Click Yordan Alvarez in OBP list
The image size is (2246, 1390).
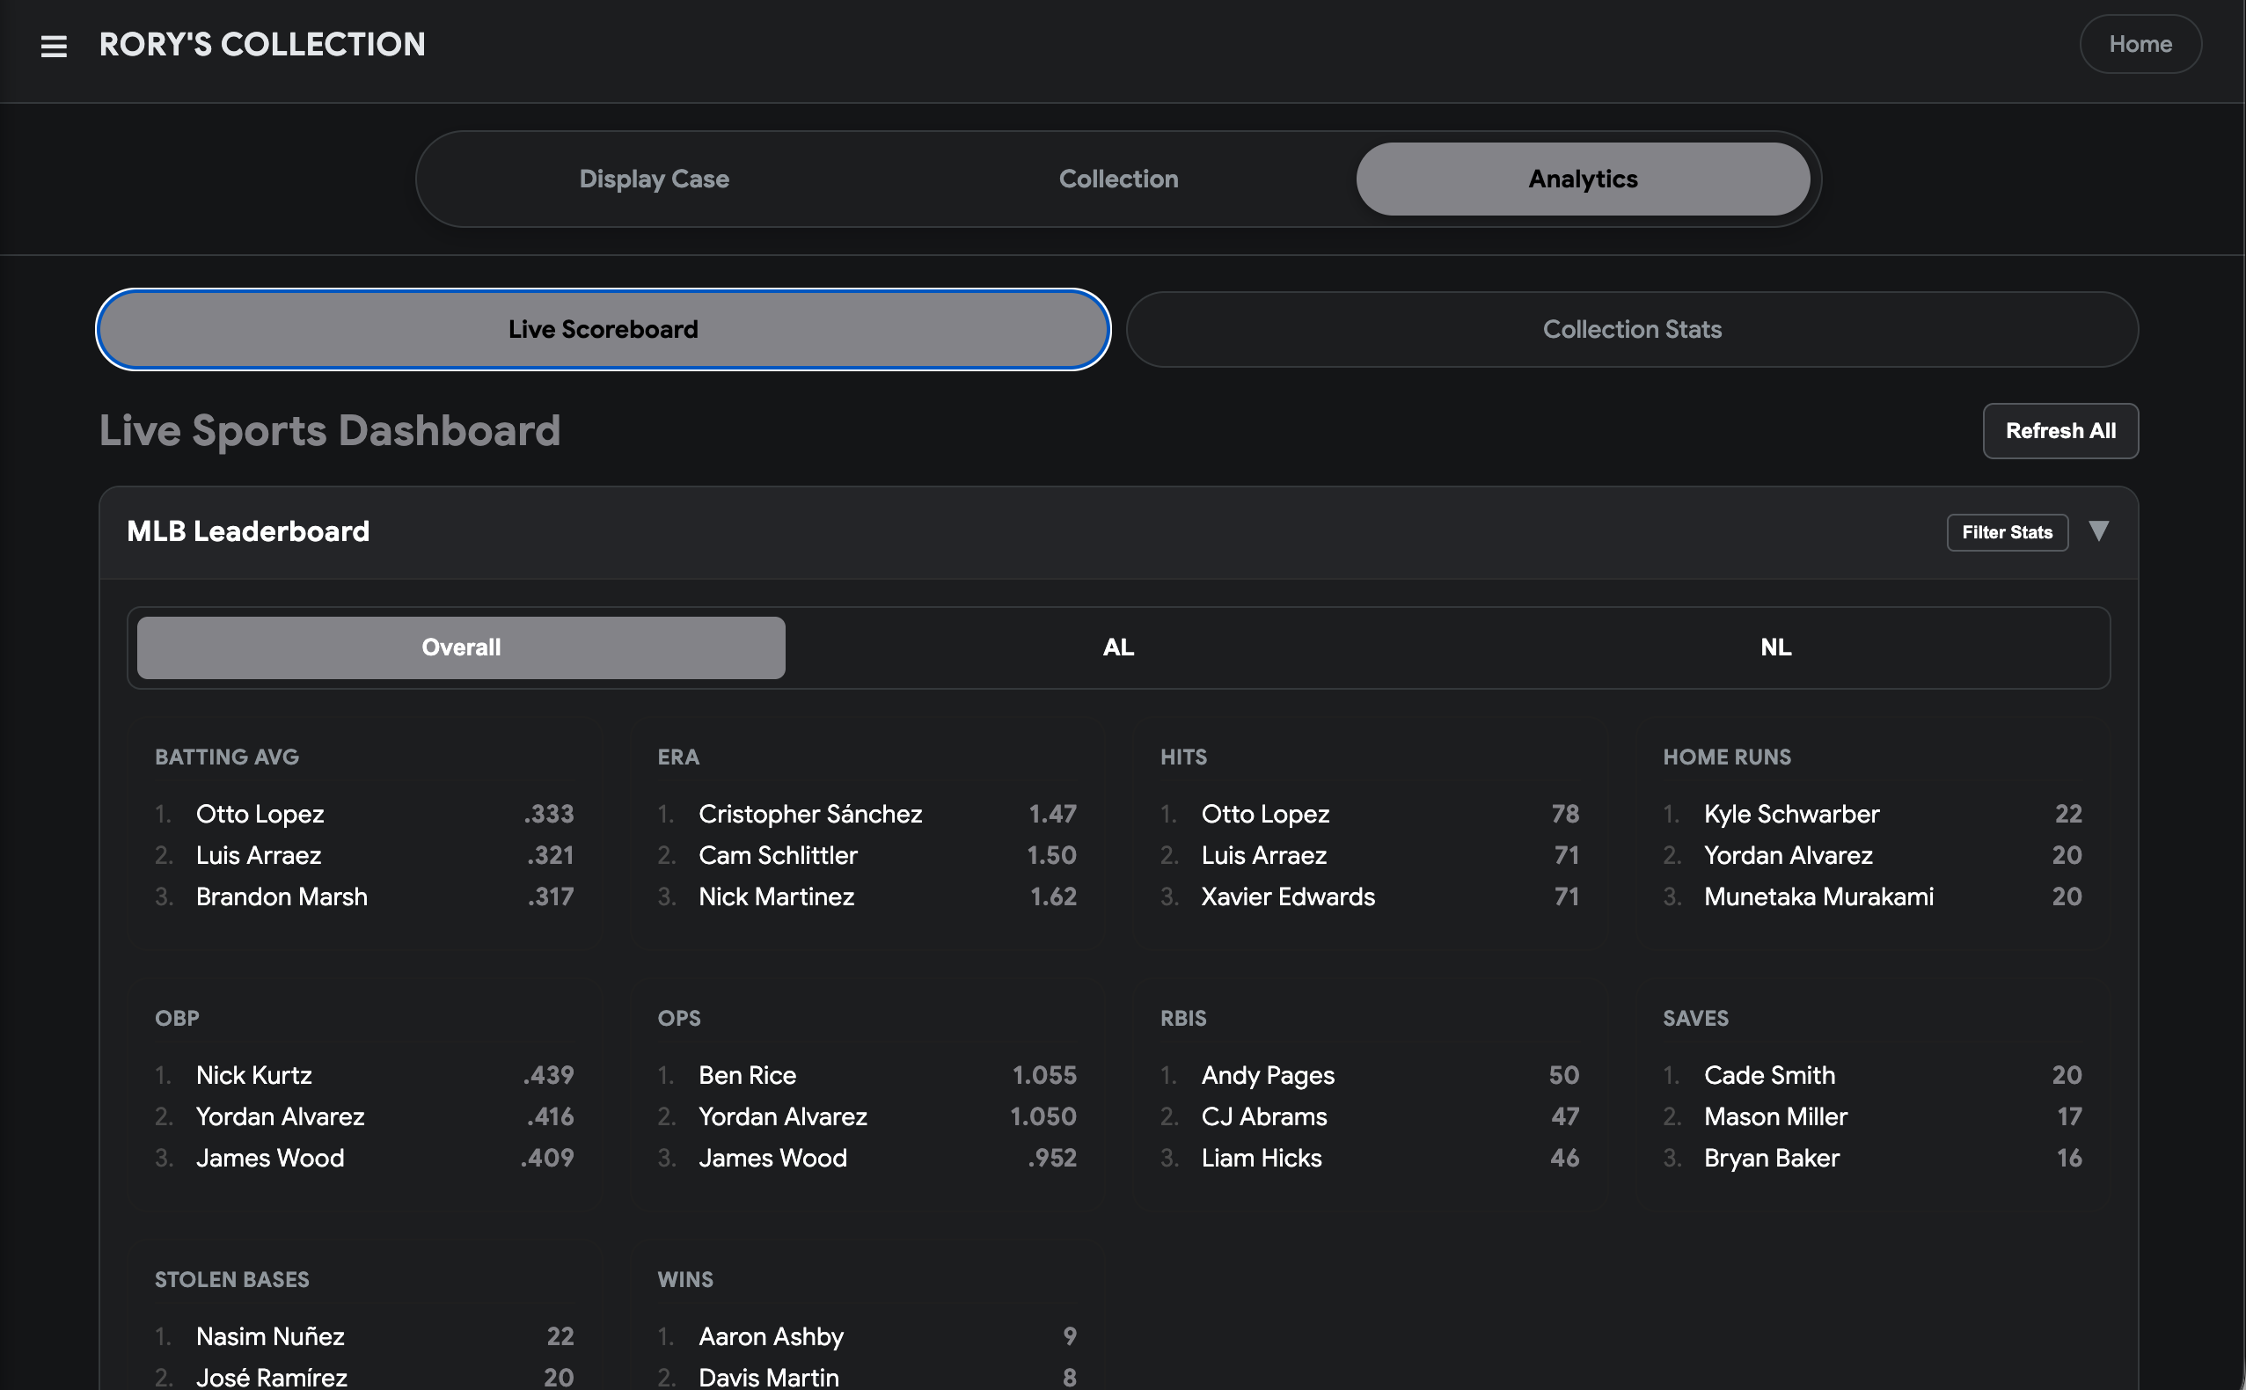(281, 1116)
